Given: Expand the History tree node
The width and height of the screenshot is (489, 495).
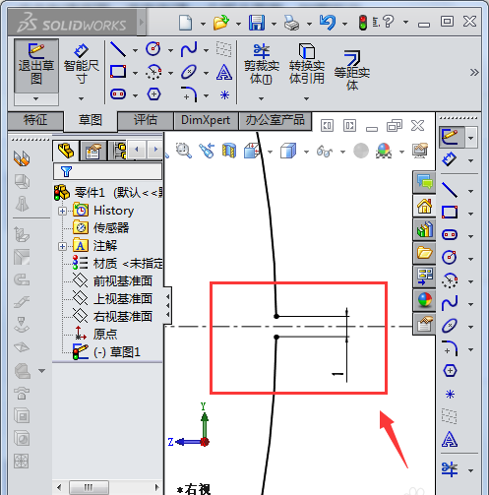Looking at the screenshot, I should coord(62,211).
